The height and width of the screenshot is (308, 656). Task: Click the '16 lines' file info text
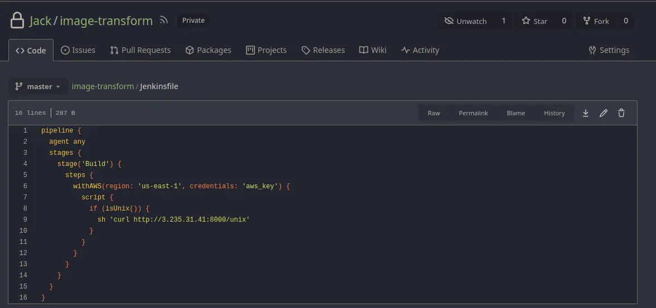click(x=30, y=113)
